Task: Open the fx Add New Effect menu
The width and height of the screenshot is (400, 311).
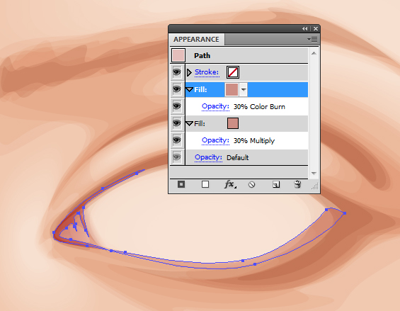Action: (x=230, y=184)
